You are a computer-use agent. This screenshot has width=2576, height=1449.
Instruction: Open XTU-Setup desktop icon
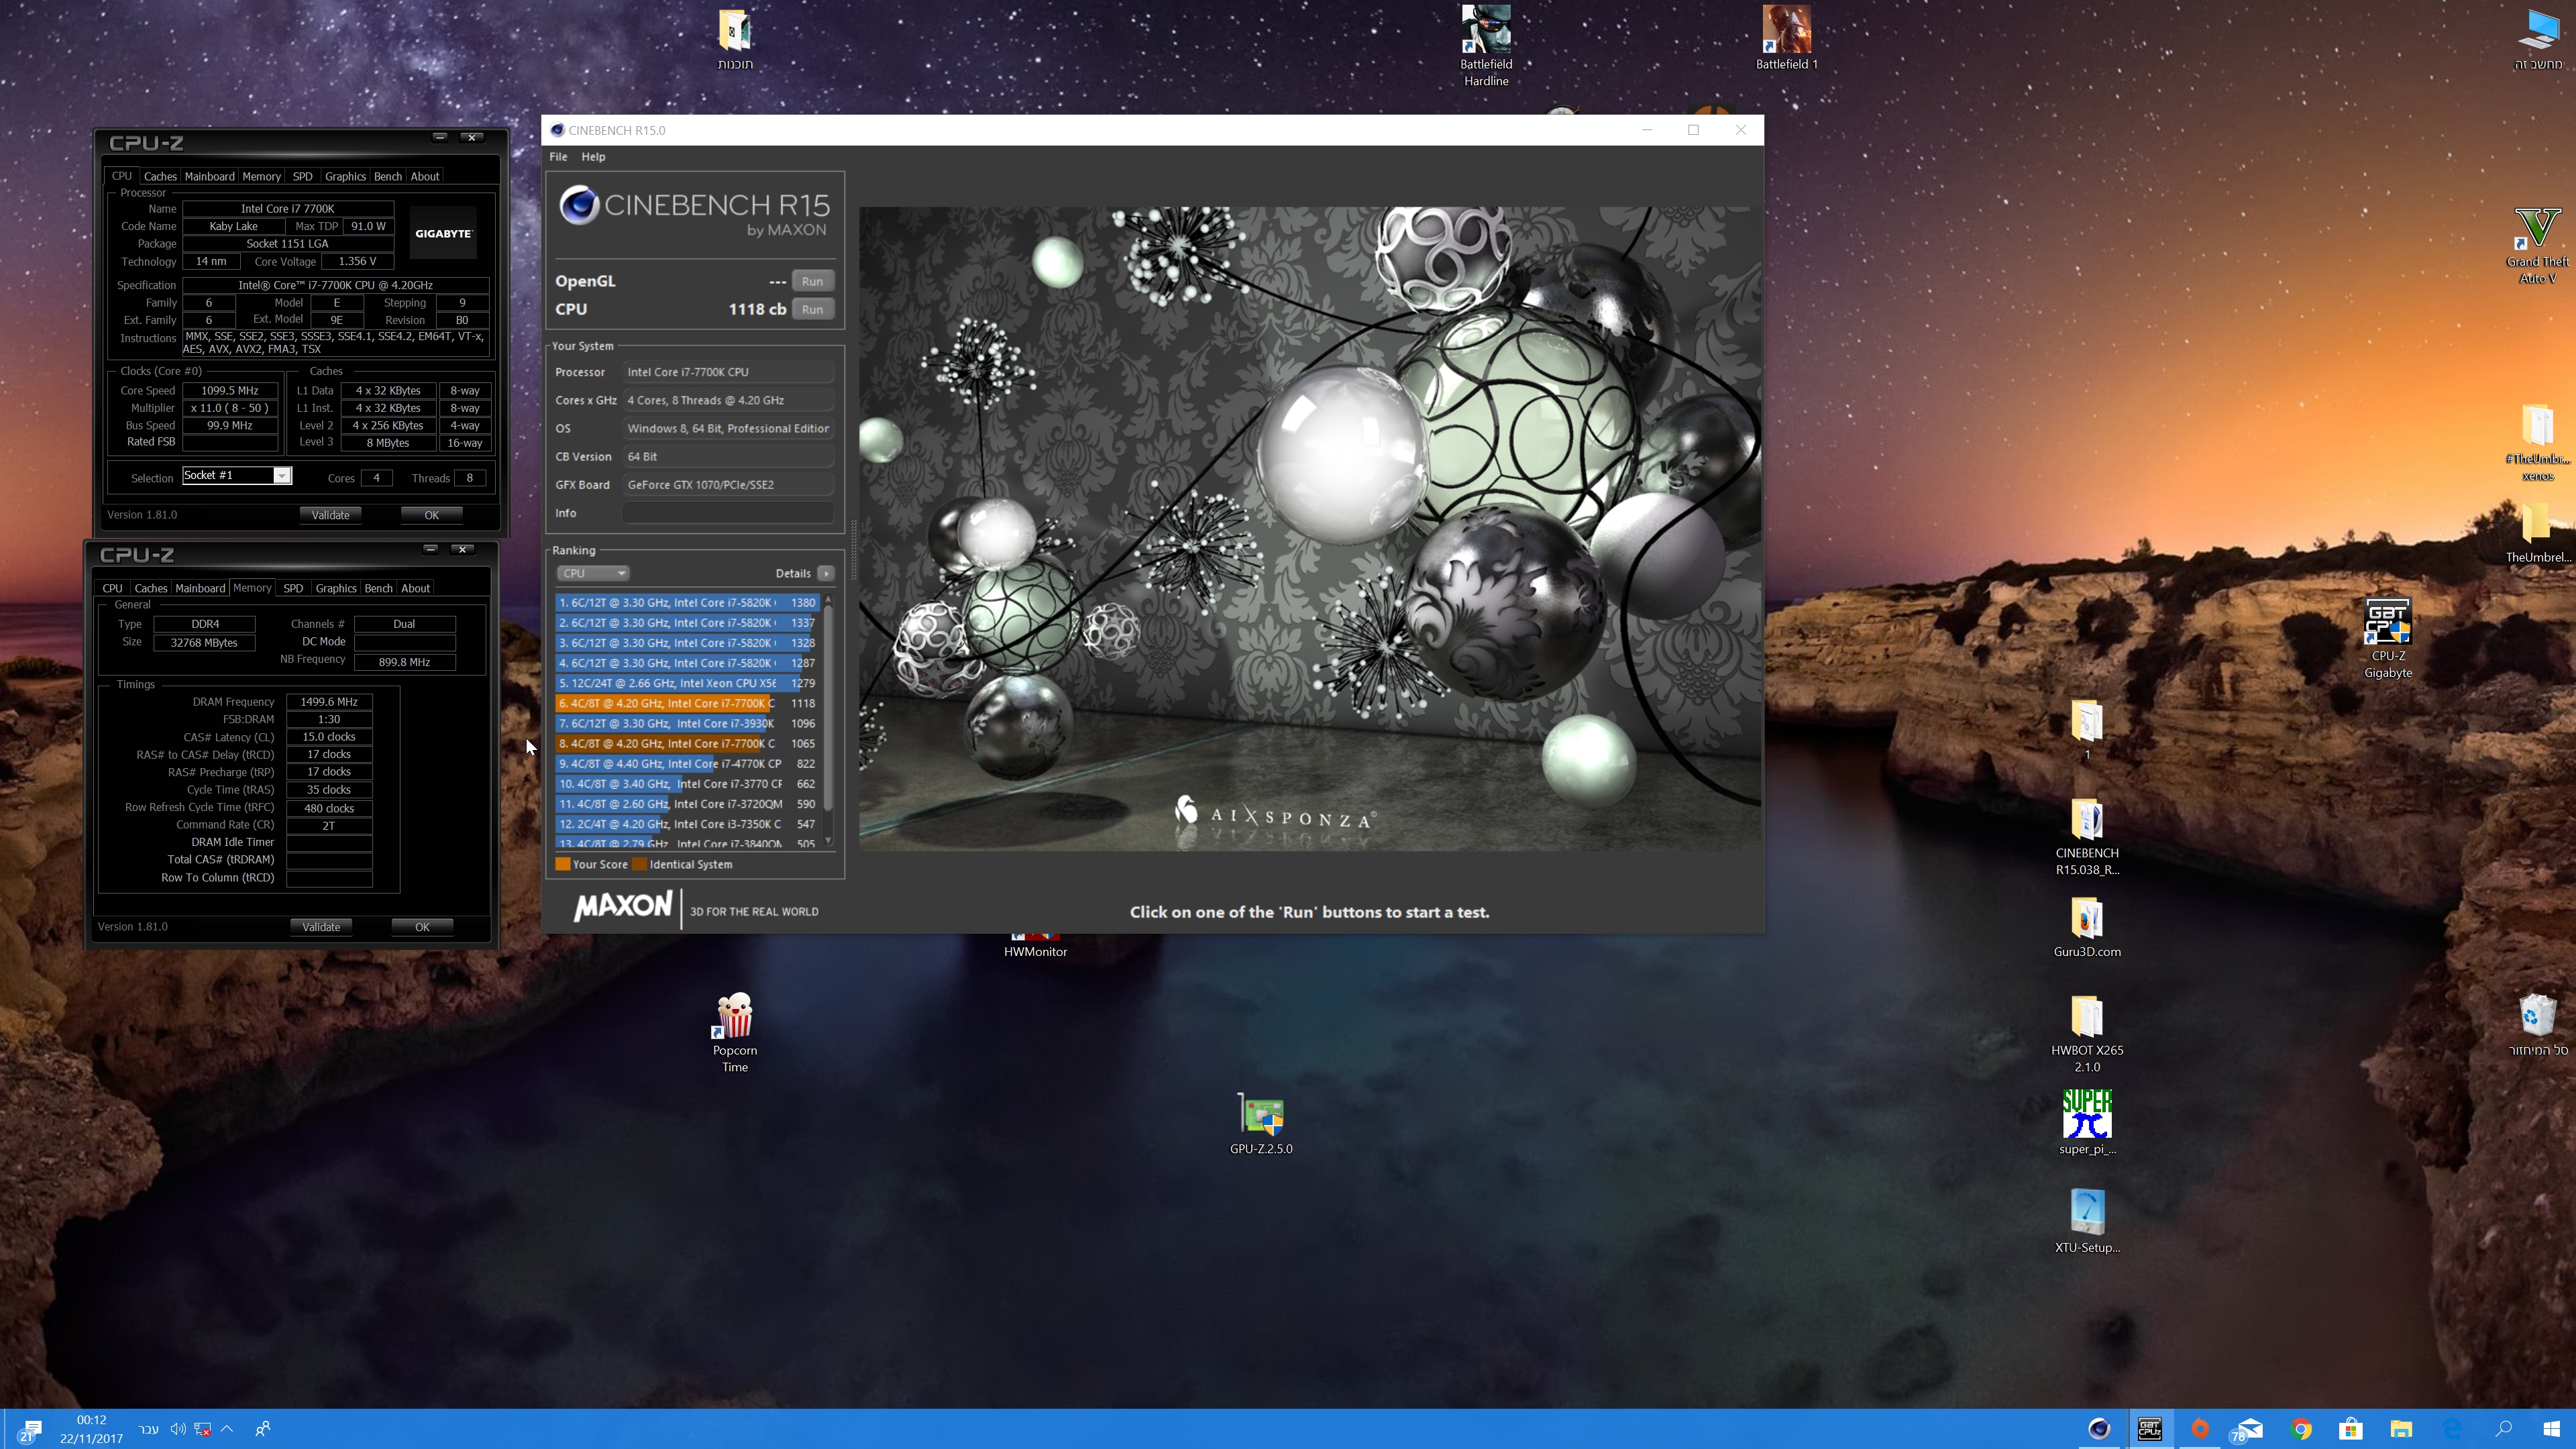[2087, 1220]
